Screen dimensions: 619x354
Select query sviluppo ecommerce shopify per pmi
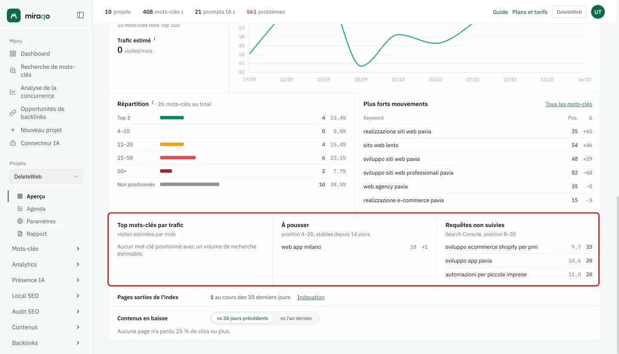tap(491, 247)
